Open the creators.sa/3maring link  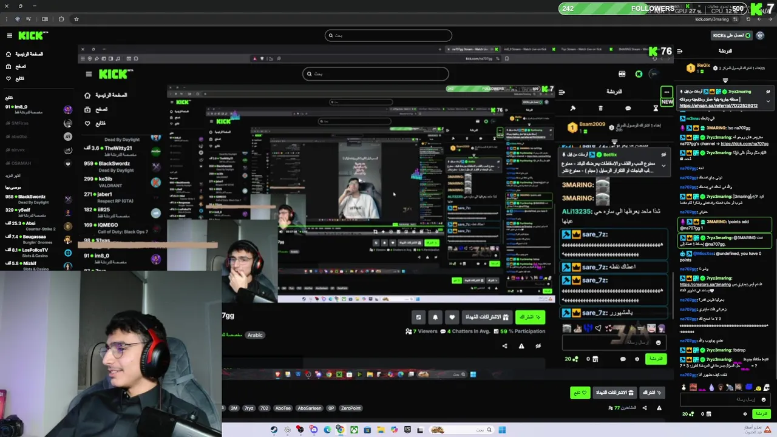point(705,285)
